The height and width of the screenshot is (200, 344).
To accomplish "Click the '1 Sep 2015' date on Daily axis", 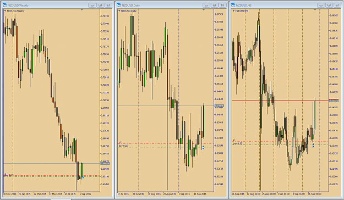I will pos(184,194).
